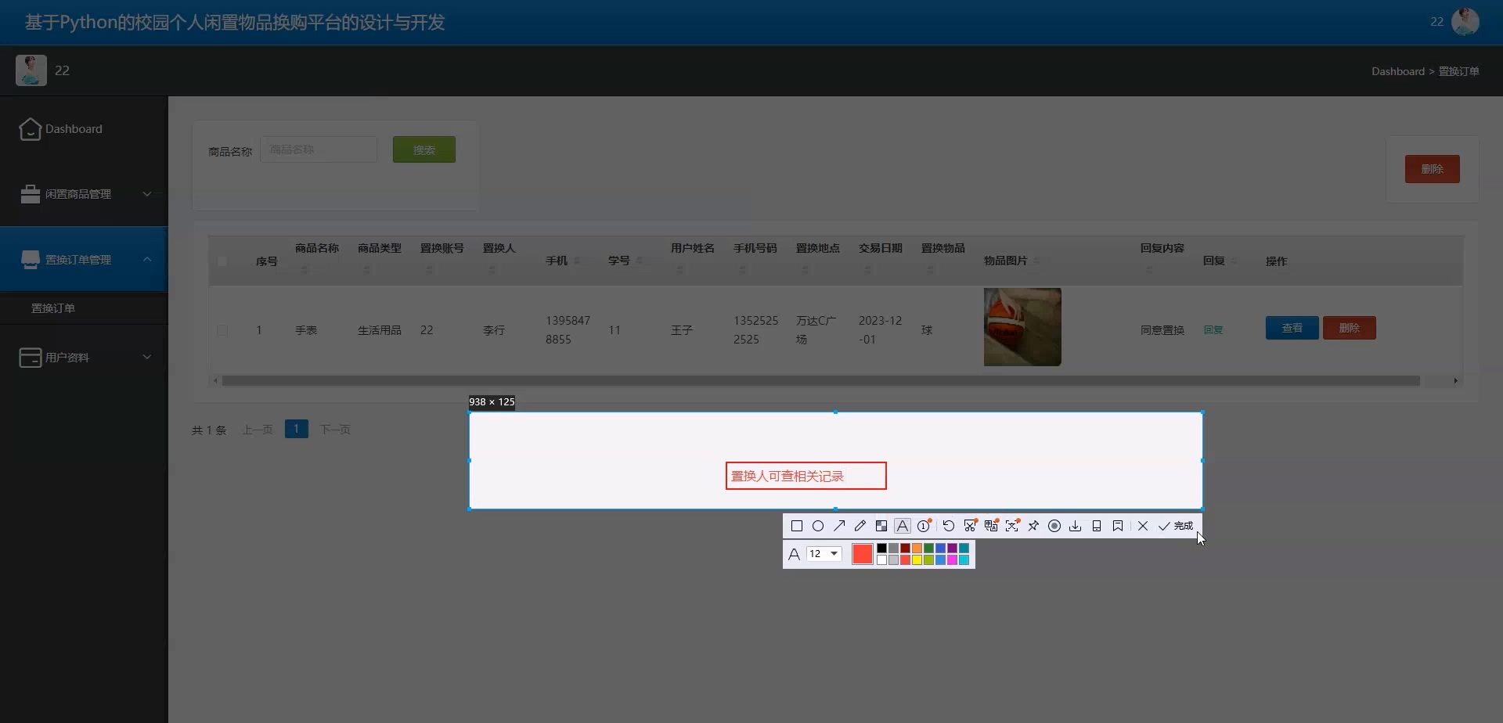1503x723 pixels.
Task: Select the numbered step marker tool
Action: (x=925, y=526)
